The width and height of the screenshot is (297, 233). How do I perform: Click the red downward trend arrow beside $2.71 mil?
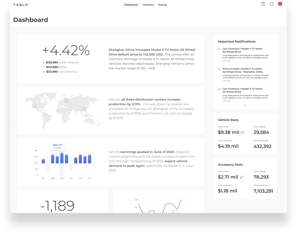pos(242,177)
